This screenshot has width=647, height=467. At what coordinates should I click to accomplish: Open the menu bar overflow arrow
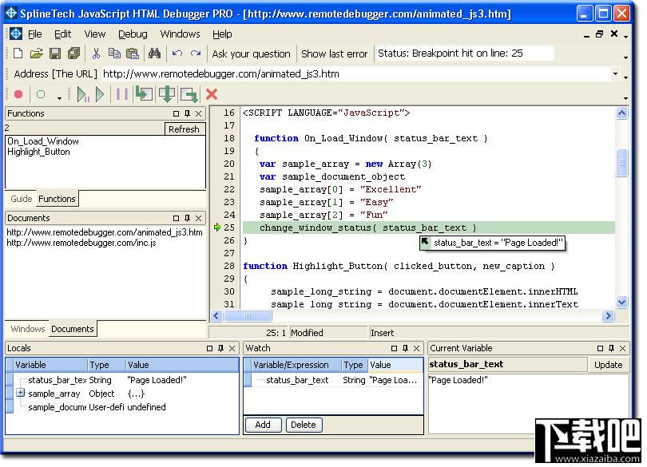click(x=626, y=38)
